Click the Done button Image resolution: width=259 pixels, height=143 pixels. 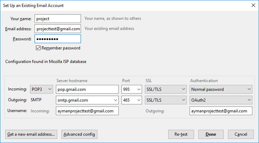click(211, 134)
